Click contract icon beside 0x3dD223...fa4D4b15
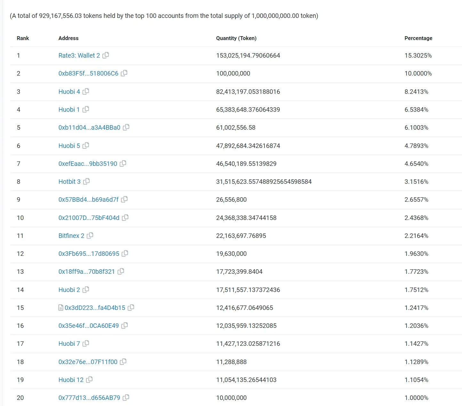The image size is (462, 406). pyautogui.click(x=61, y=308)
